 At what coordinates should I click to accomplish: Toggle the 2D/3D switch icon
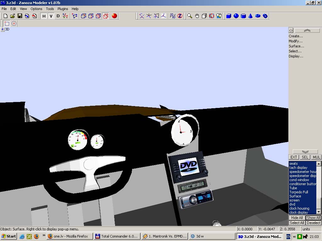(173, 16)
